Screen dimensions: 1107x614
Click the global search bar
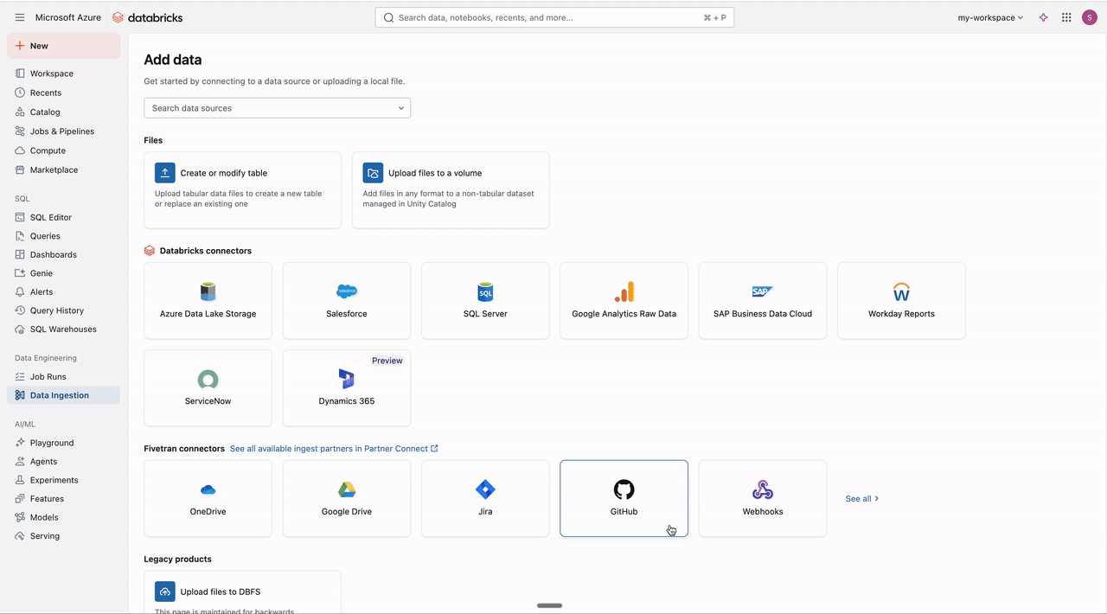coord(553,16)
